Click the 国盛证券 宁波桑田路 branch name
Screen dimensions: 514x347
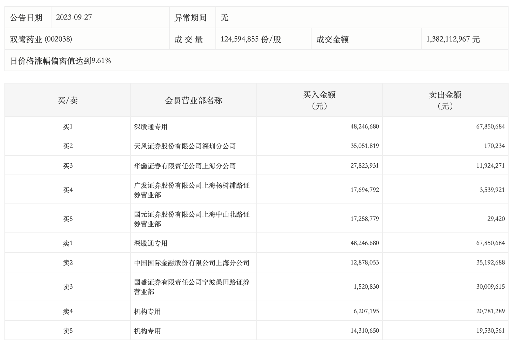(192, 287)
